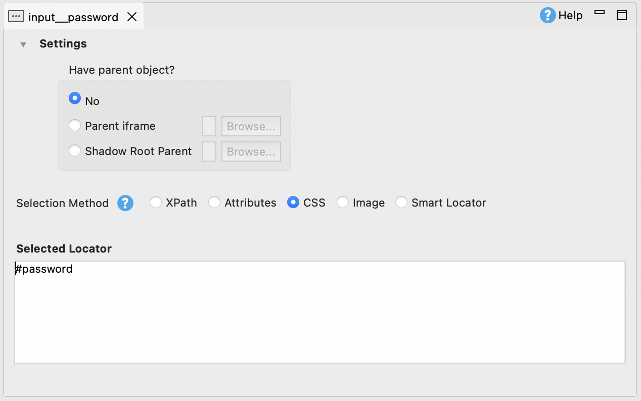Viewport: 641px width, 401px height.
Task: Select the No parent object option
Action: 75,98
